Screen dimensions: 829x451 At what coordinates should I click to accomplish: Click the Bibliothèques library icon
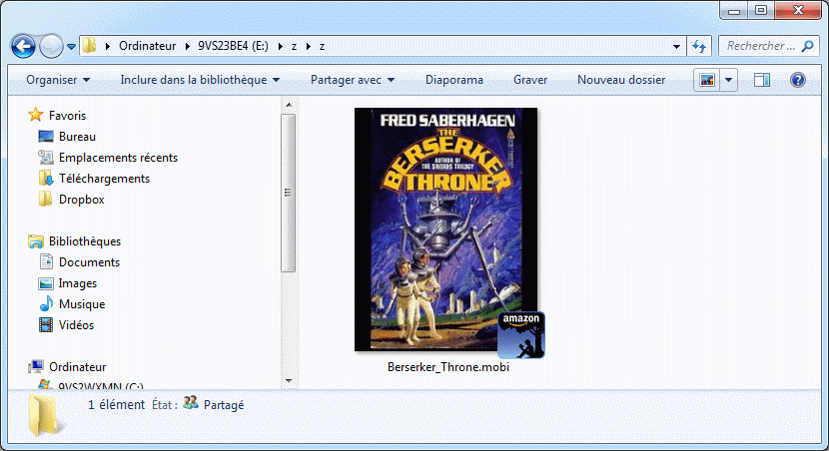tap(35, 241)
